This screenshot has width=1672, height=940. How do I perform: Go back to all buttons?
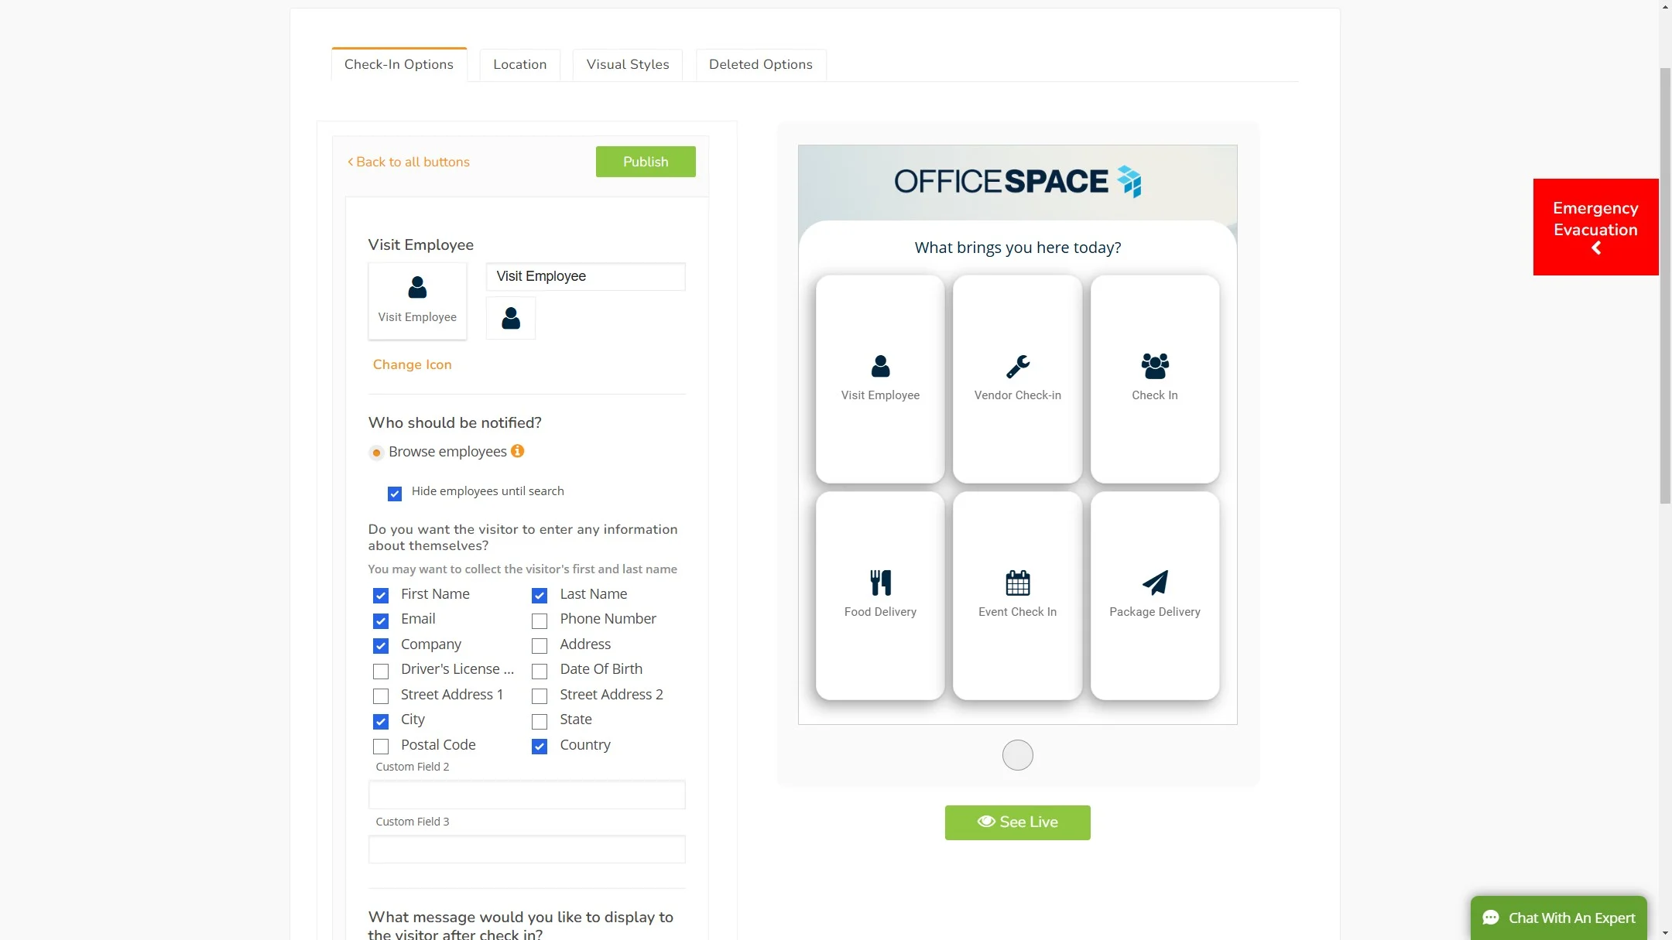[x=409, y=162]
